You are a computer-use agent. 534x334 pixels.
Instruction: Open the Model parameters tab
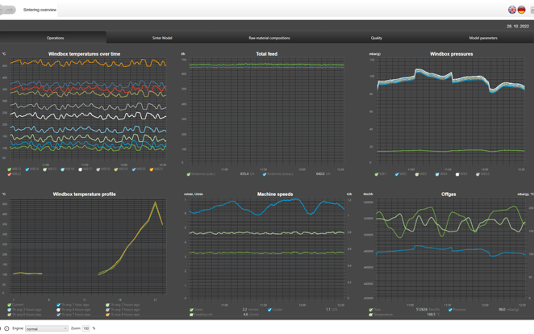(483, 38)
